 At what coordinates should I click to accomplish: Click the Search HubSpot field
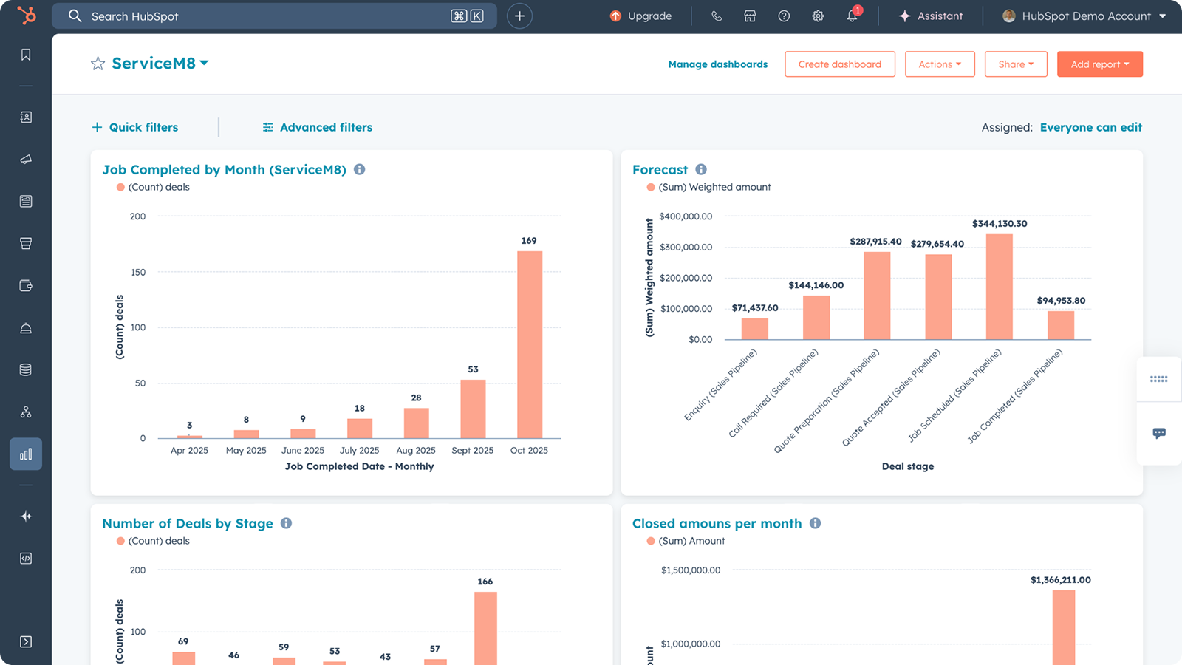(266, 16)
